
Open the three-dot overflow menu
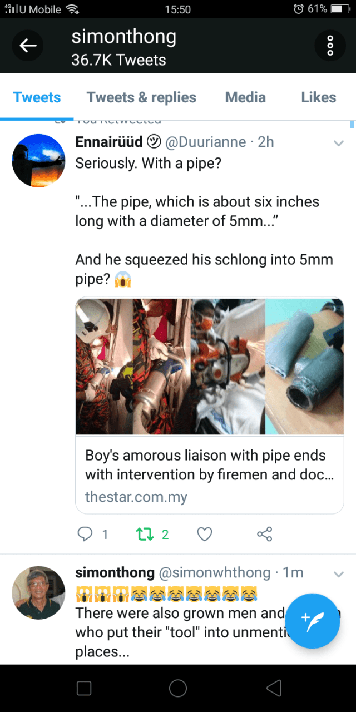(330, 46)
